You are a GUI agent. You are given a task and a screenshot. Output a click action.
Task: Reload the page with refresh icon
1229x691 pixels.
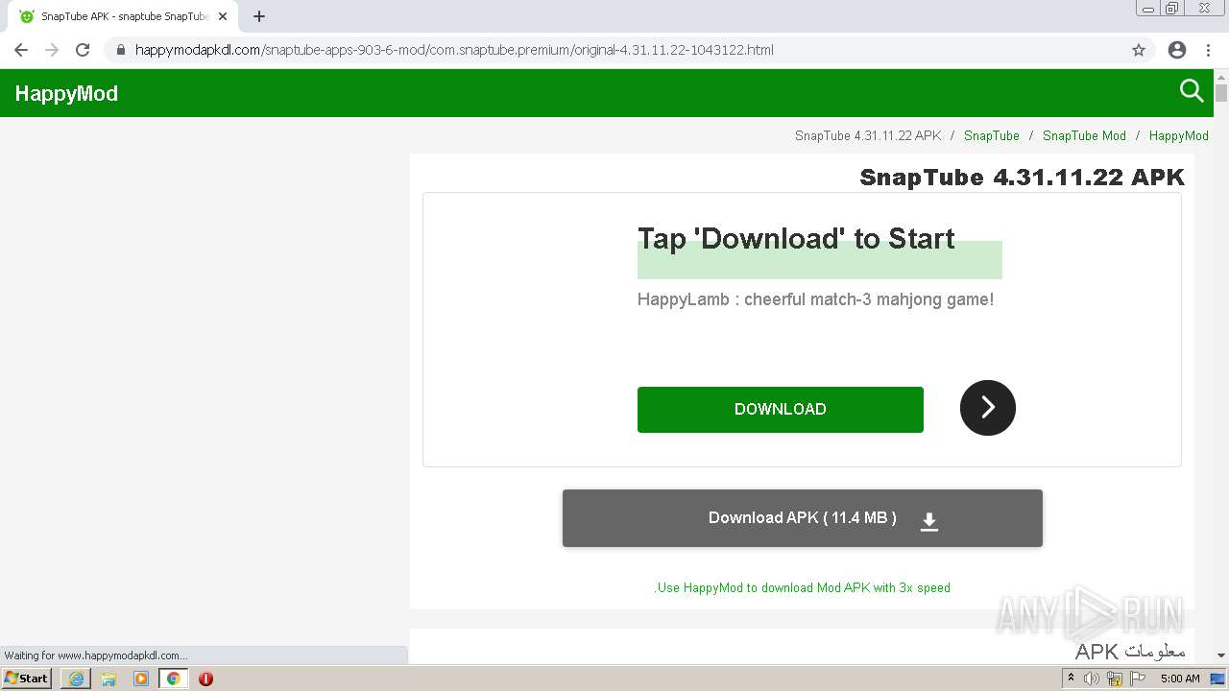[x=83, y=50]
